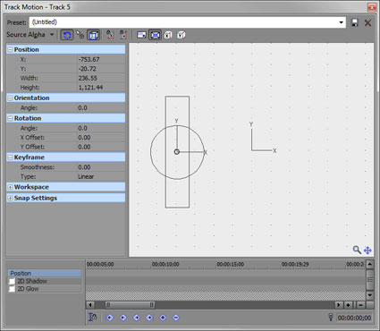Create Keyframe with plus diamond button
Image resolution: width=380 pixels, height=331 pixels.
coord(163,318)
